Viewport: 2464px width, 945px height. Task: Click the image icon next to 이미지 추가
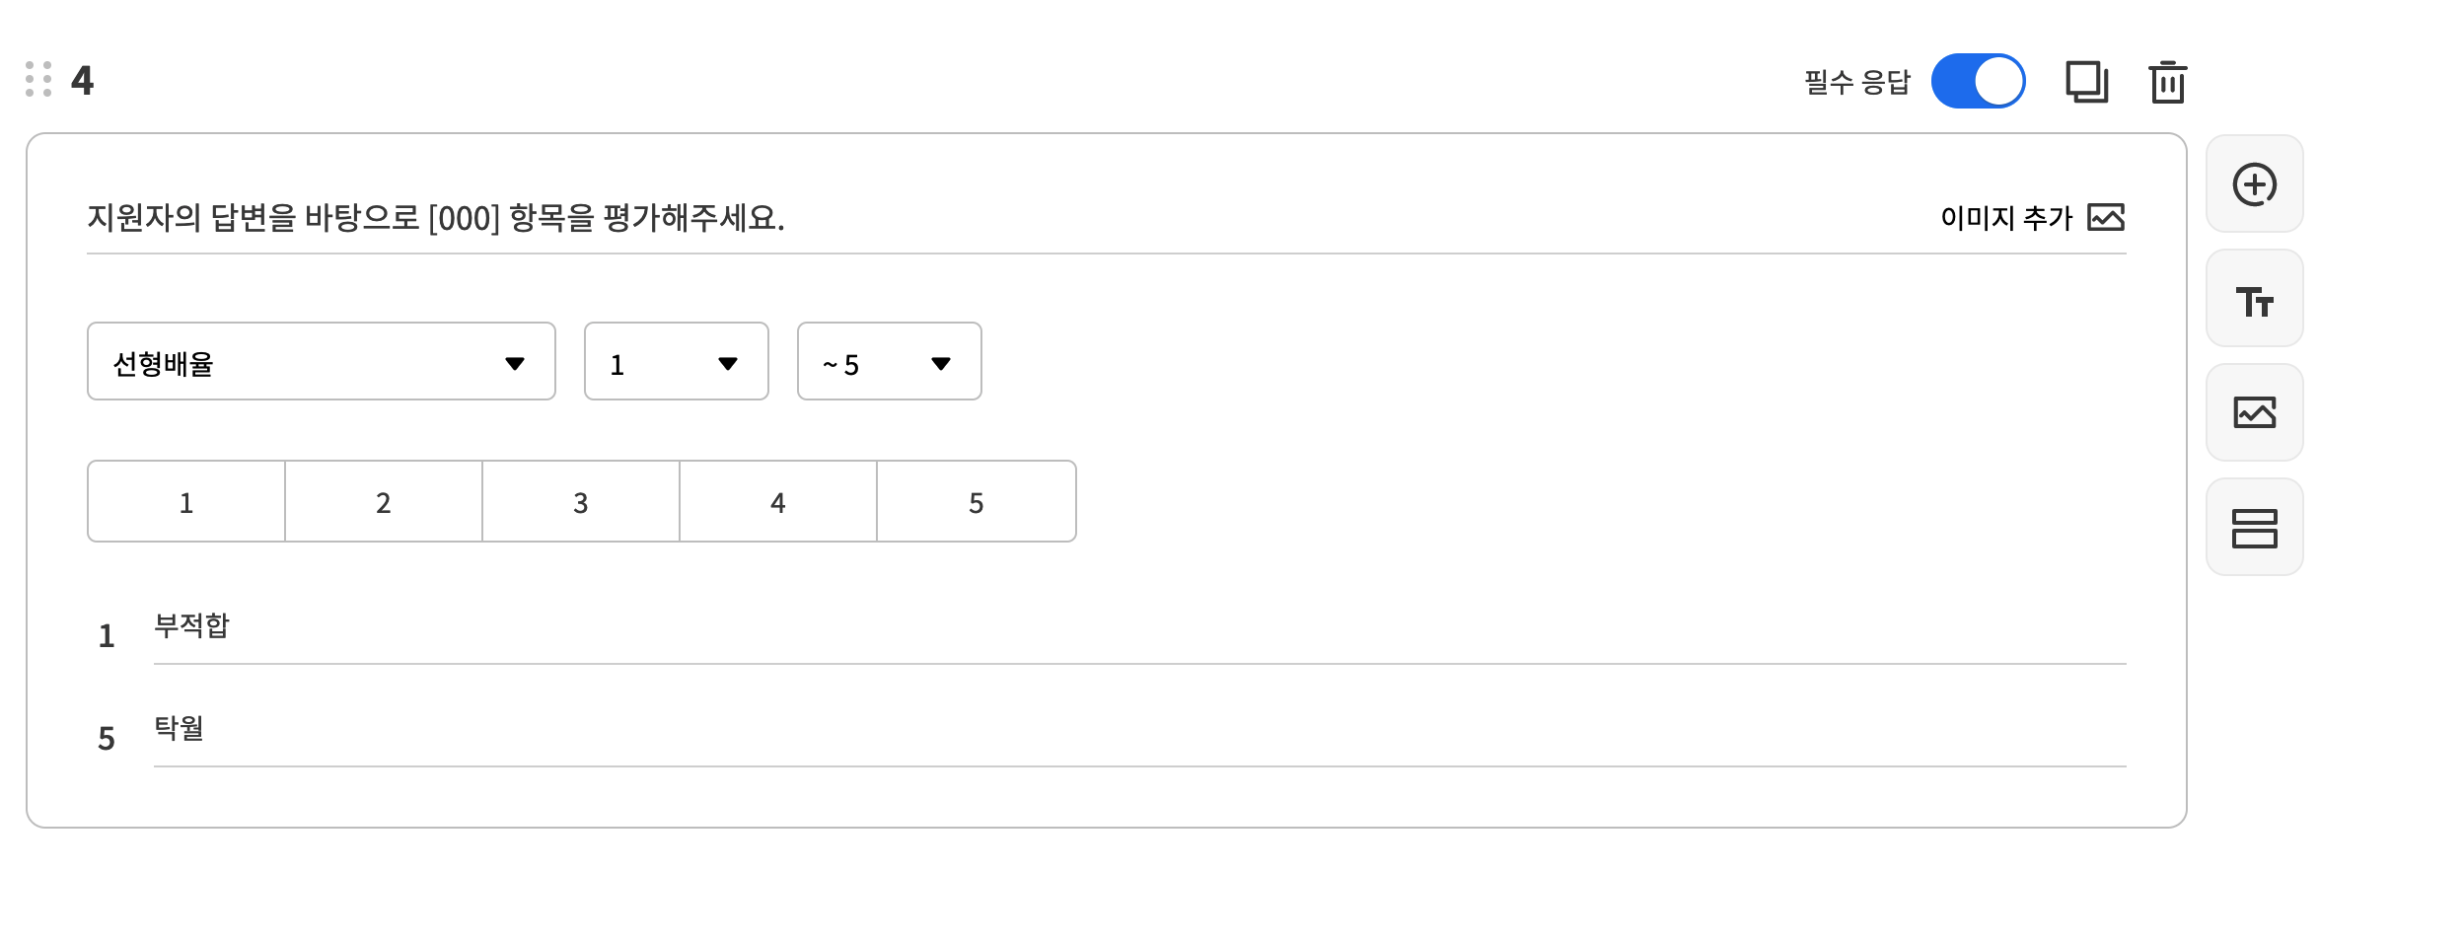click(x=2106, y=217)
